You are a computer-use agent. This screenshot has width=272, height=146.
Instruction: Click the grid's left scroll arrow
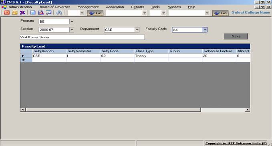[23, 110]
